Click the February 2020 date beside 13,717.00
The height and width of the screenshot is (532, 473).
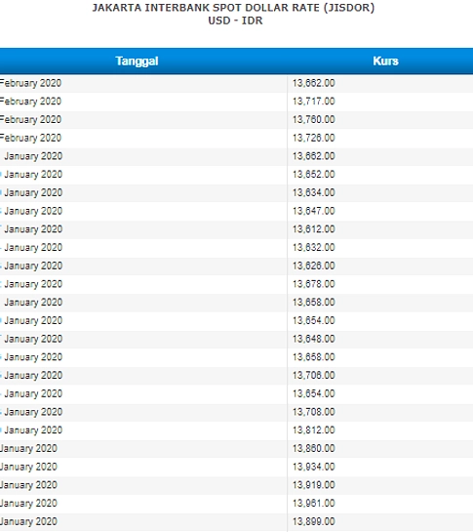tap(30, 102)
